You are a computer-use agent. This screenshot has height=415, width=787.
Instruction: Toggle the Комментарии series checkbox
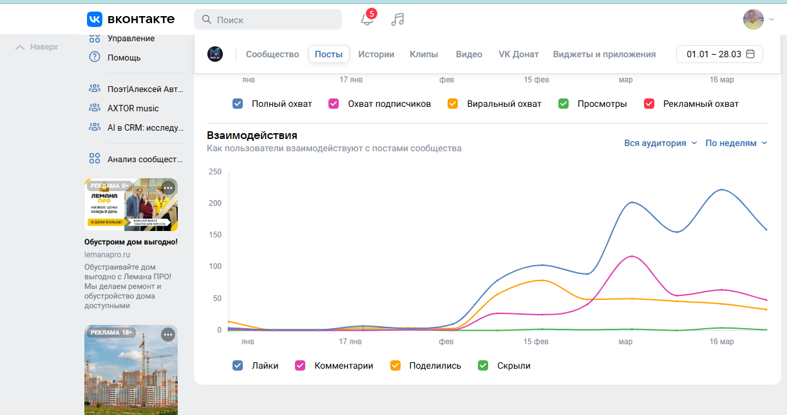(x=300, y=365)
